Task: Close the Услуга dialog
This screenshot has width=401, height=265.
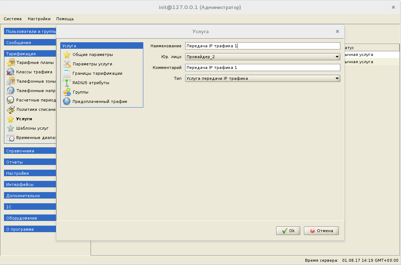Action: pyautogui.click(x=337, y=31)
